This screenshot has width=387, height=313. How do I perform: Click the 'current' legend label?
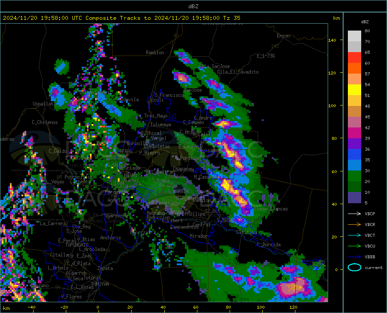coord(374,267)
